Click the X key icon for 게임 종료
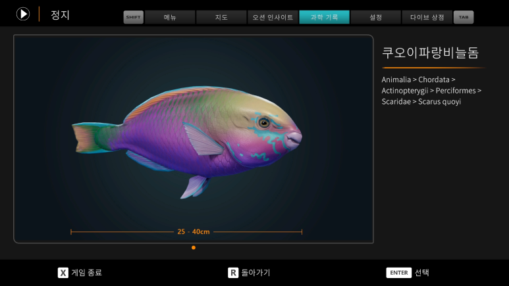 point(63,273)
